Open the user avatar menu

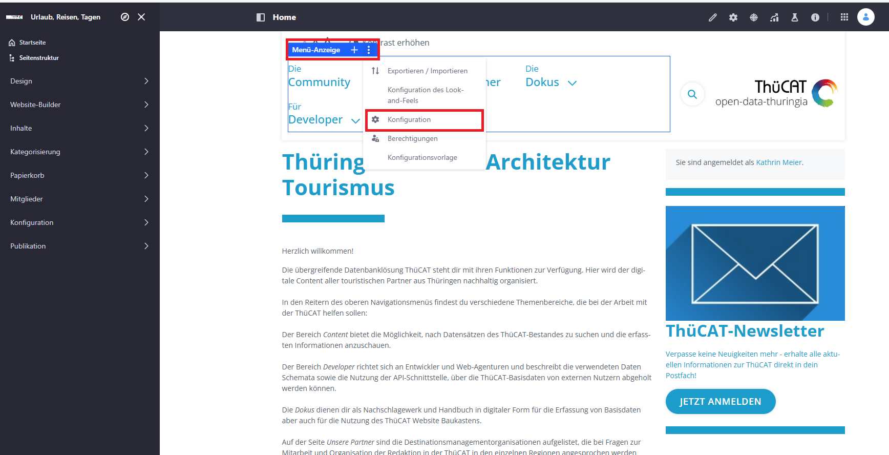[x=866, y=17]
